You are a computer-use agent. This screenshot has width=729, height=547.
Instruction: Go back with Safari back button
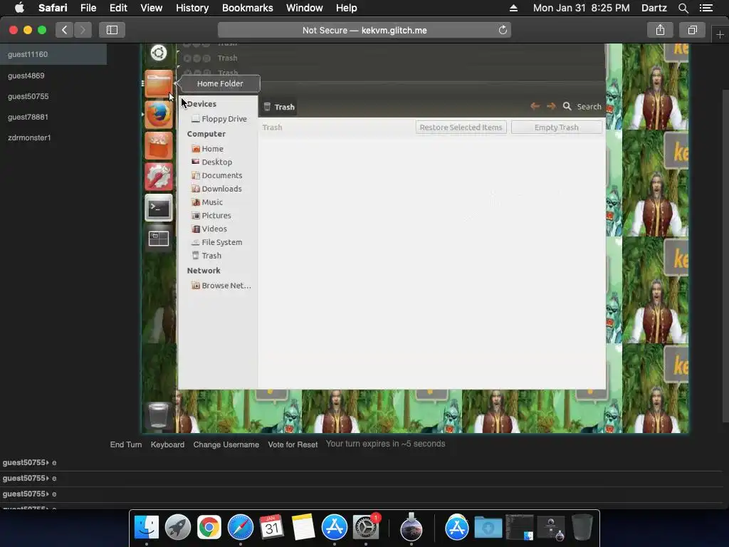coord(65,30)
